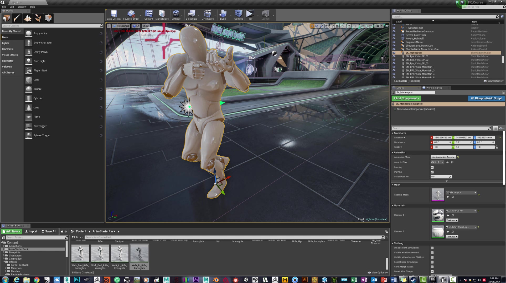Click the Import button in the Content Browser
The height and width of the screenshot is (283, 506).
tap(31, 231)
